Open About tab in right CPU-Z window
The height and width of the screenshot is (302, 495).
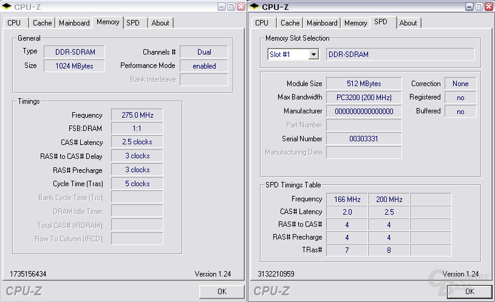click(x=408, y=23)
